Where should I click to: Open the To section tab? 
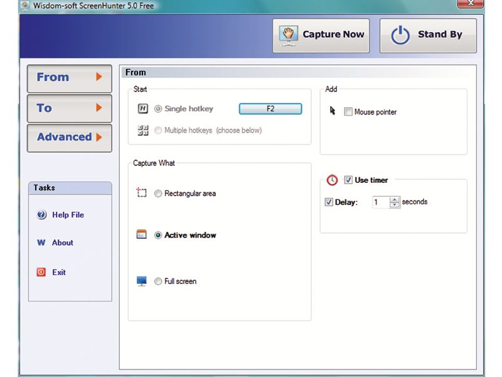pos(70,108)
